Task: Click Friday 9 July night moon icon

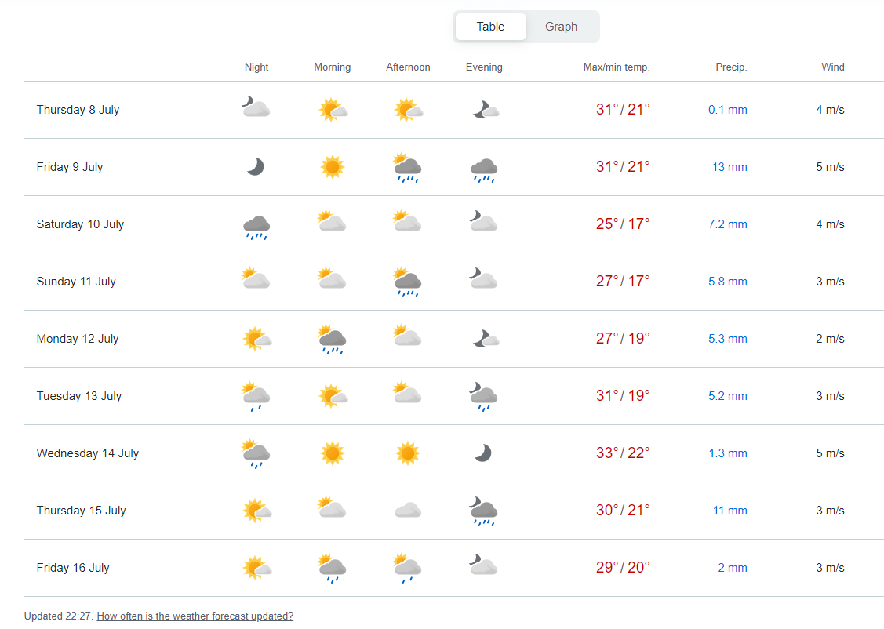Action: click(x=256, y=167)
